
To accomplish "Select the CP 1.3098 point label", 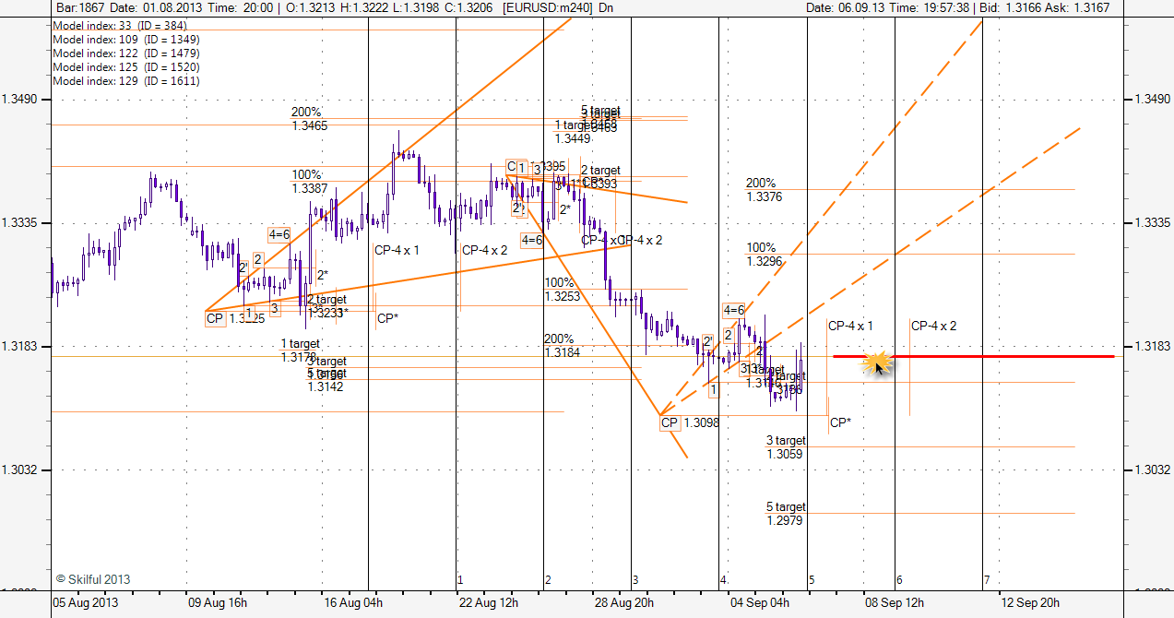I will click(x=691, y=423).
